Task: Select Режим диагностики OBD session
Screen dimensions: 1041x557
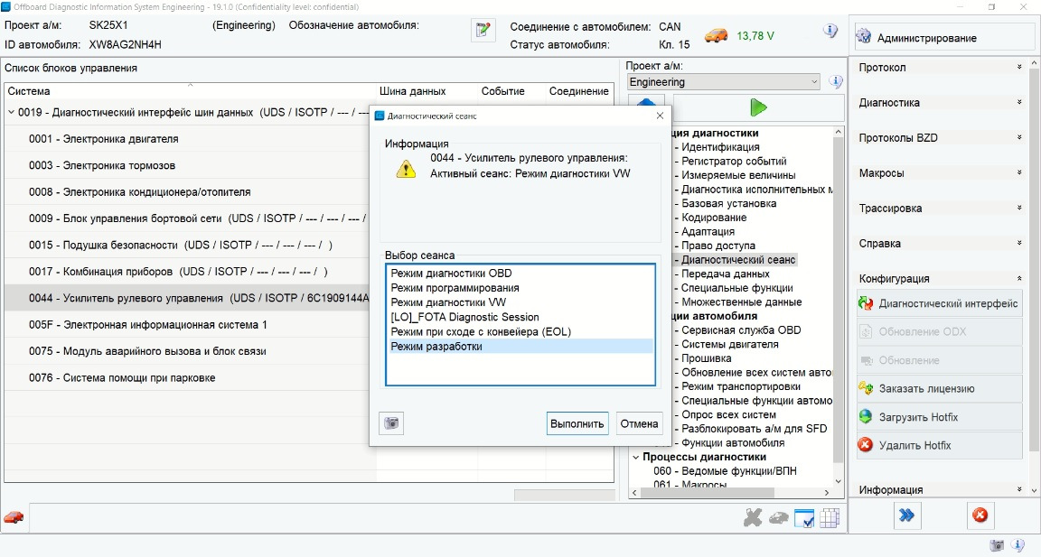Action: pos(520,274)
